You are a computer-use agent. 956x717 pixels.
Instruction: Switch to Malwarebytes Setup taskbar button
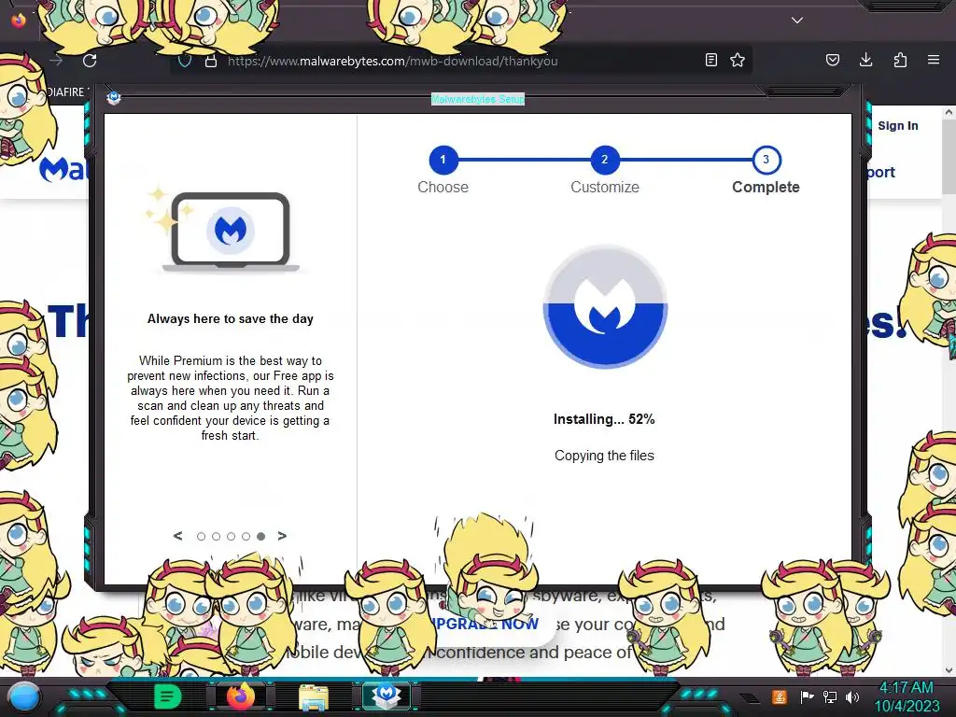point(386,696)
